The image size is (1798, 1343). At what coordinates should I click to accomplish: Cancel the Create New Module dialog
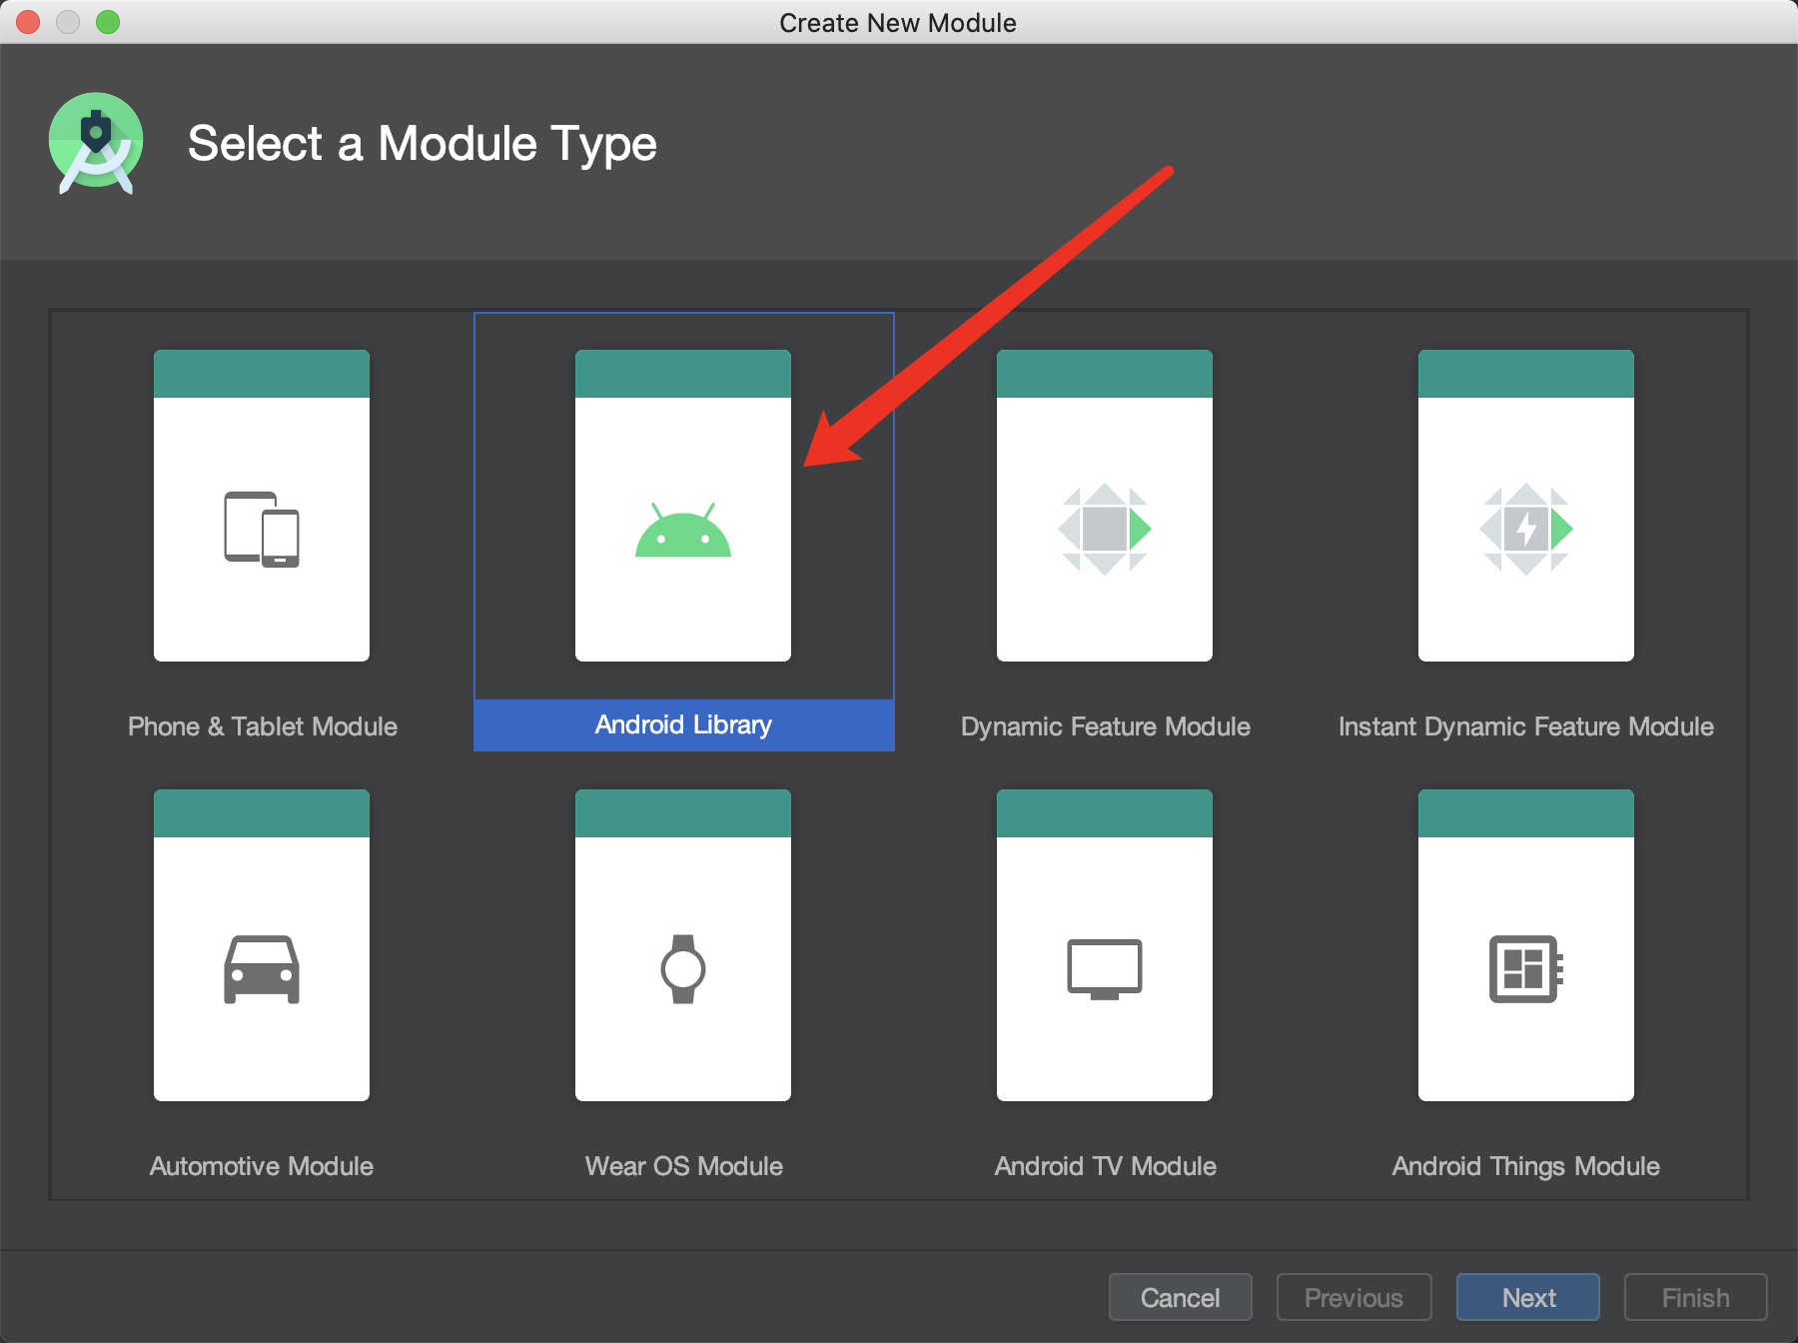coord(1181,1297)
